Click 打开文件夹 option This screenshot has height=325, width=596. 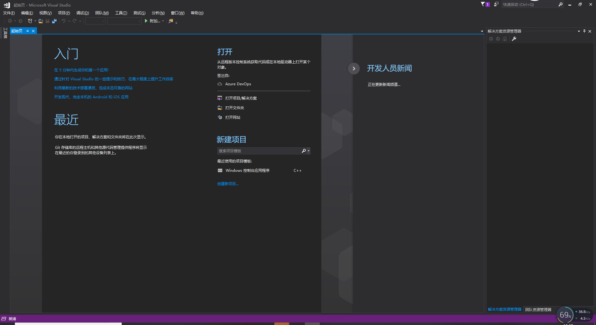click(x=231, y=108)
